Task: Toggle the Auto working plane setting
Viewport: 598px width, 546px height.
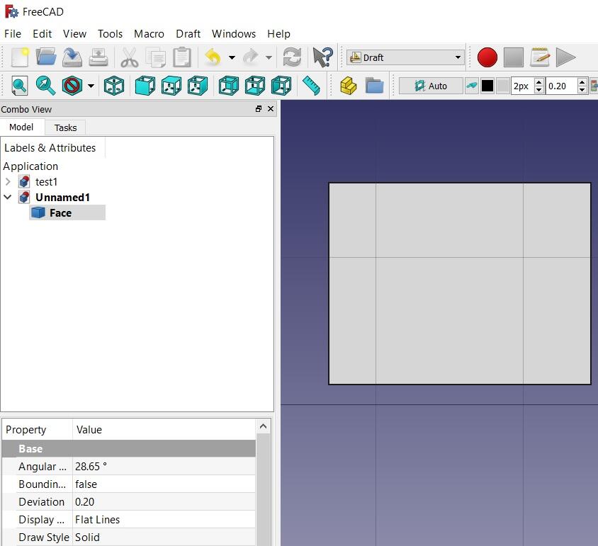Action: (430, 85)
